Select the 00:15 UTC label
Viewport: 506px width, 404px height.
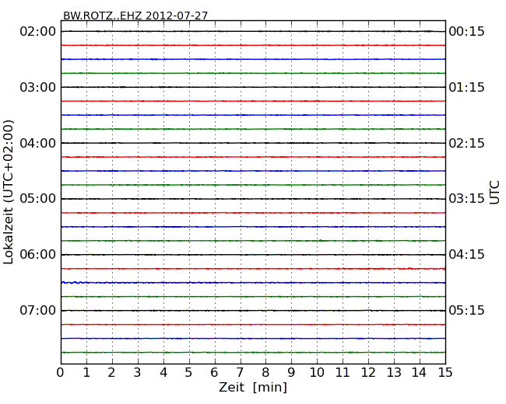coord(467,31)
